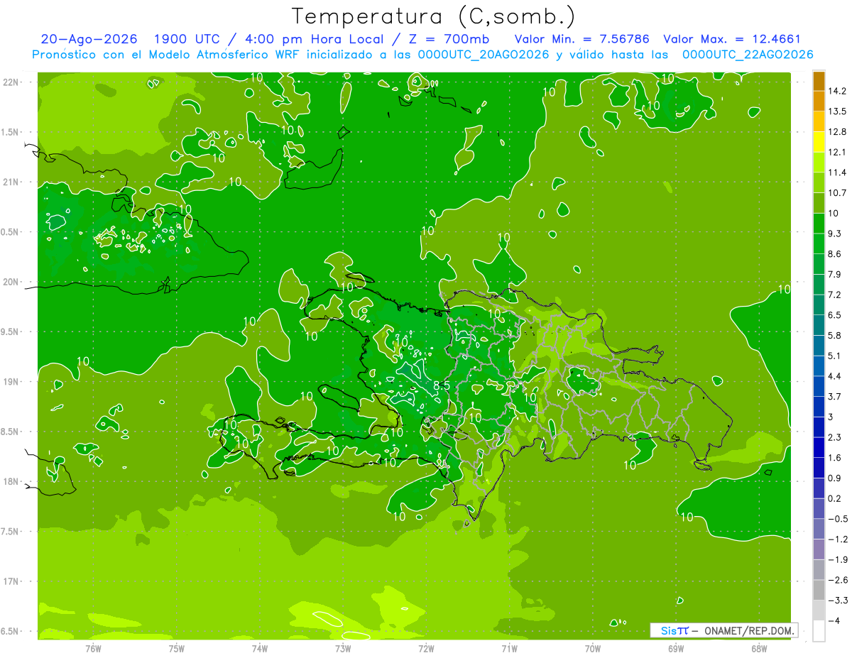The width and height of the screenshot is (852, 658).
Task: Click the '75W' longitude label
Action: (177, 648)
